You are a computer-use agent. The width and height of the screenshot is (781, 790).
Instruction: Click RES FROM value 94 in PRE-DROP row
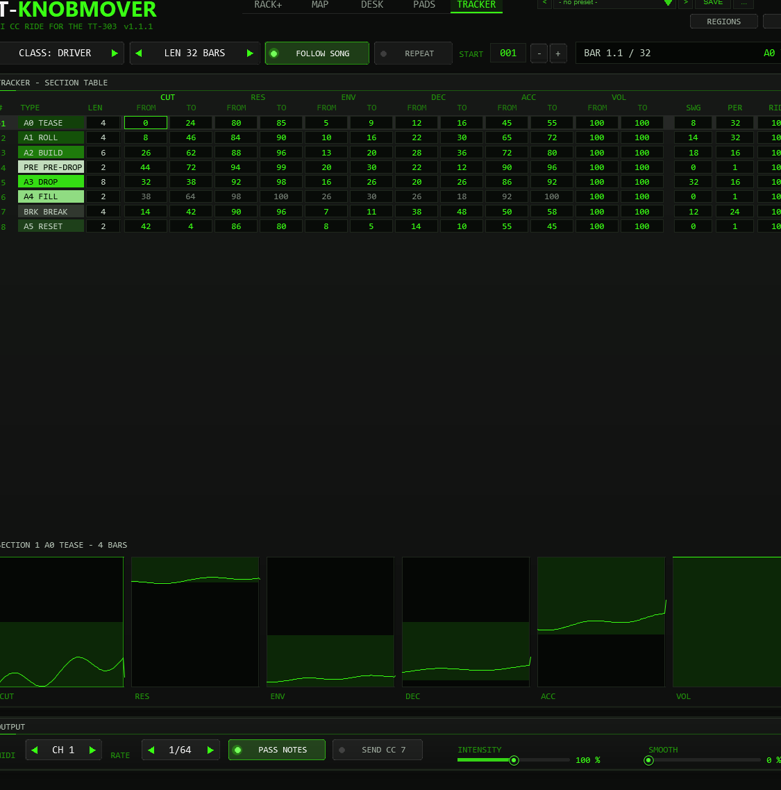[236, 167]
